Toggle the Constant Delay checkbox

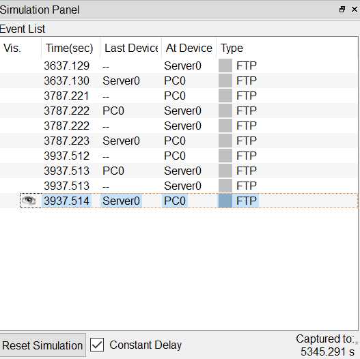click(97, 344)
